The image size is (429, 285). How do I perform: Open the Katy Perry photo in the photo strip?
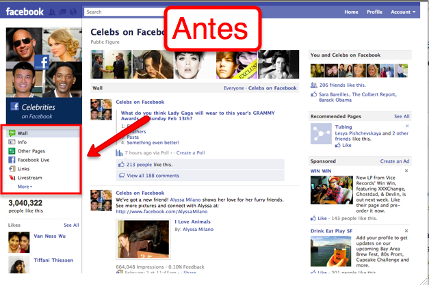click(x=194, y=64)
